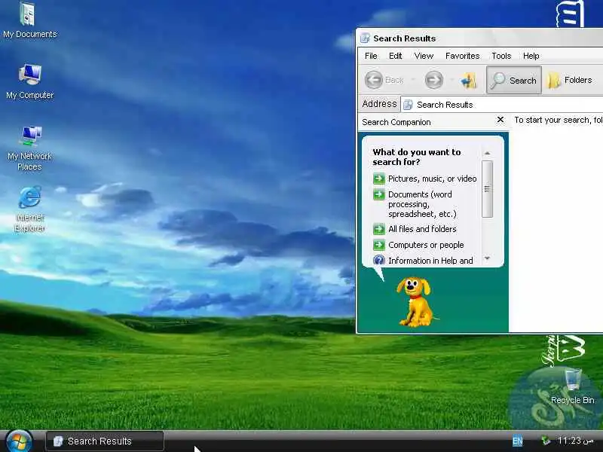The image size is (603, 452).
Task: Click the EN language indicator in taskbar
Action: coord(518,441)
